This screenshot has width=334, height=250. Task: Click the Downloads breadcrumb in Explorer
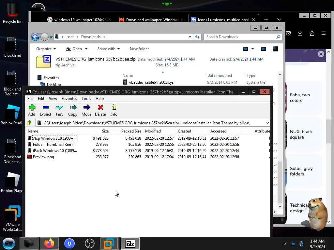click(x=91, y=37)
